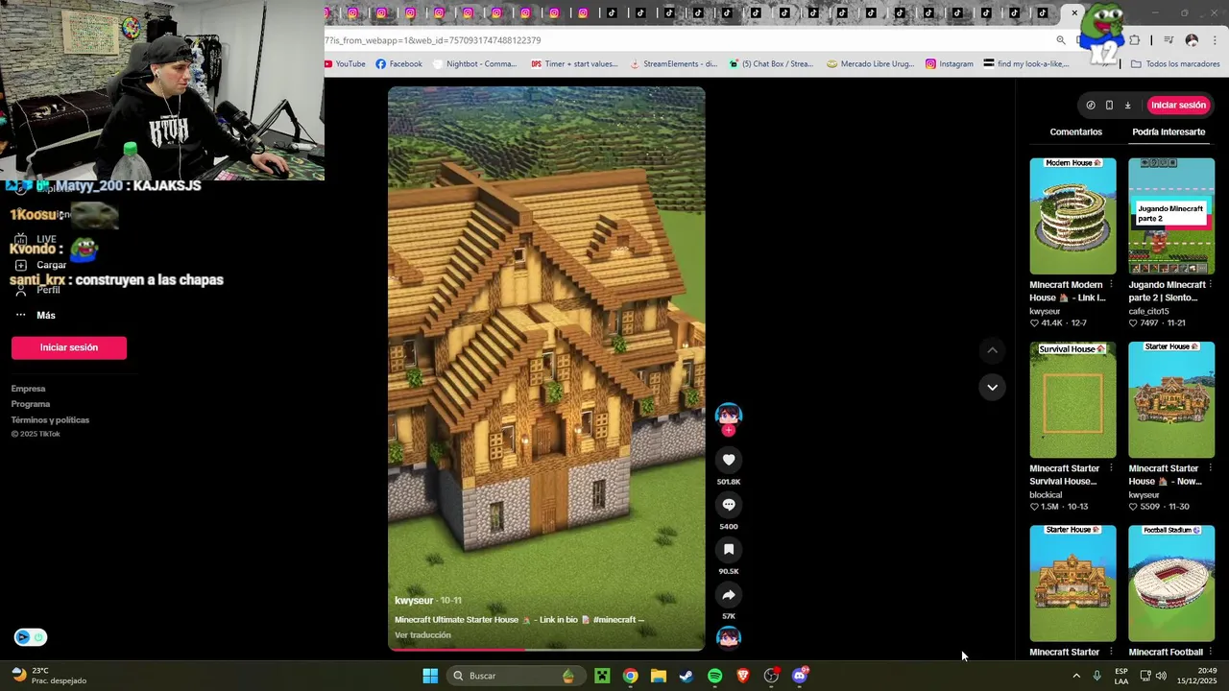Open the Chrome profile avatar
This screenshot has width=1229, height=691.
point(1192,40)
